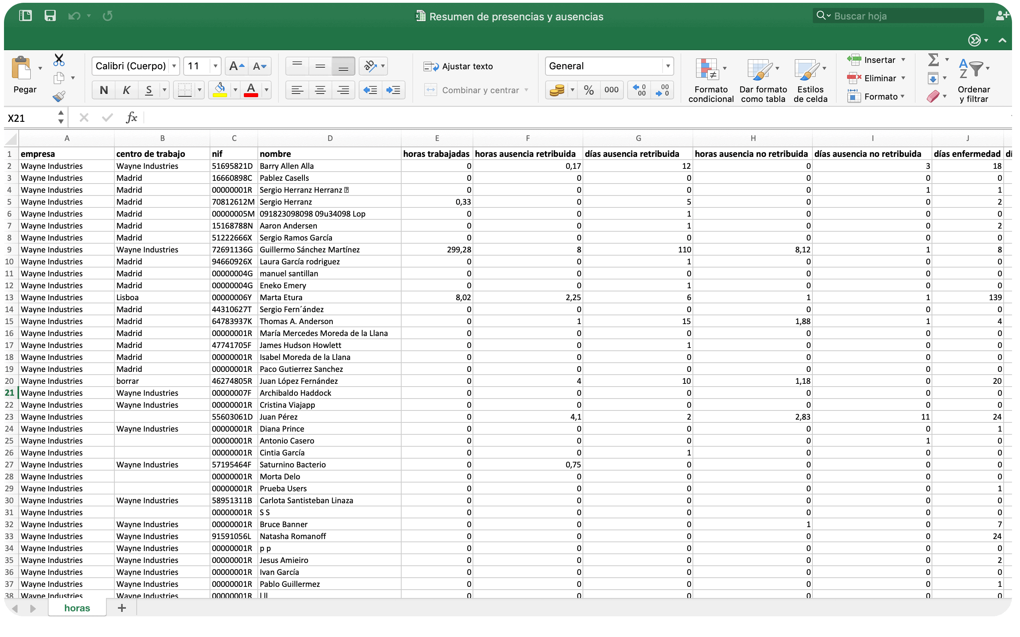Toggle bottom vertical alignment

tap(343, 66)
